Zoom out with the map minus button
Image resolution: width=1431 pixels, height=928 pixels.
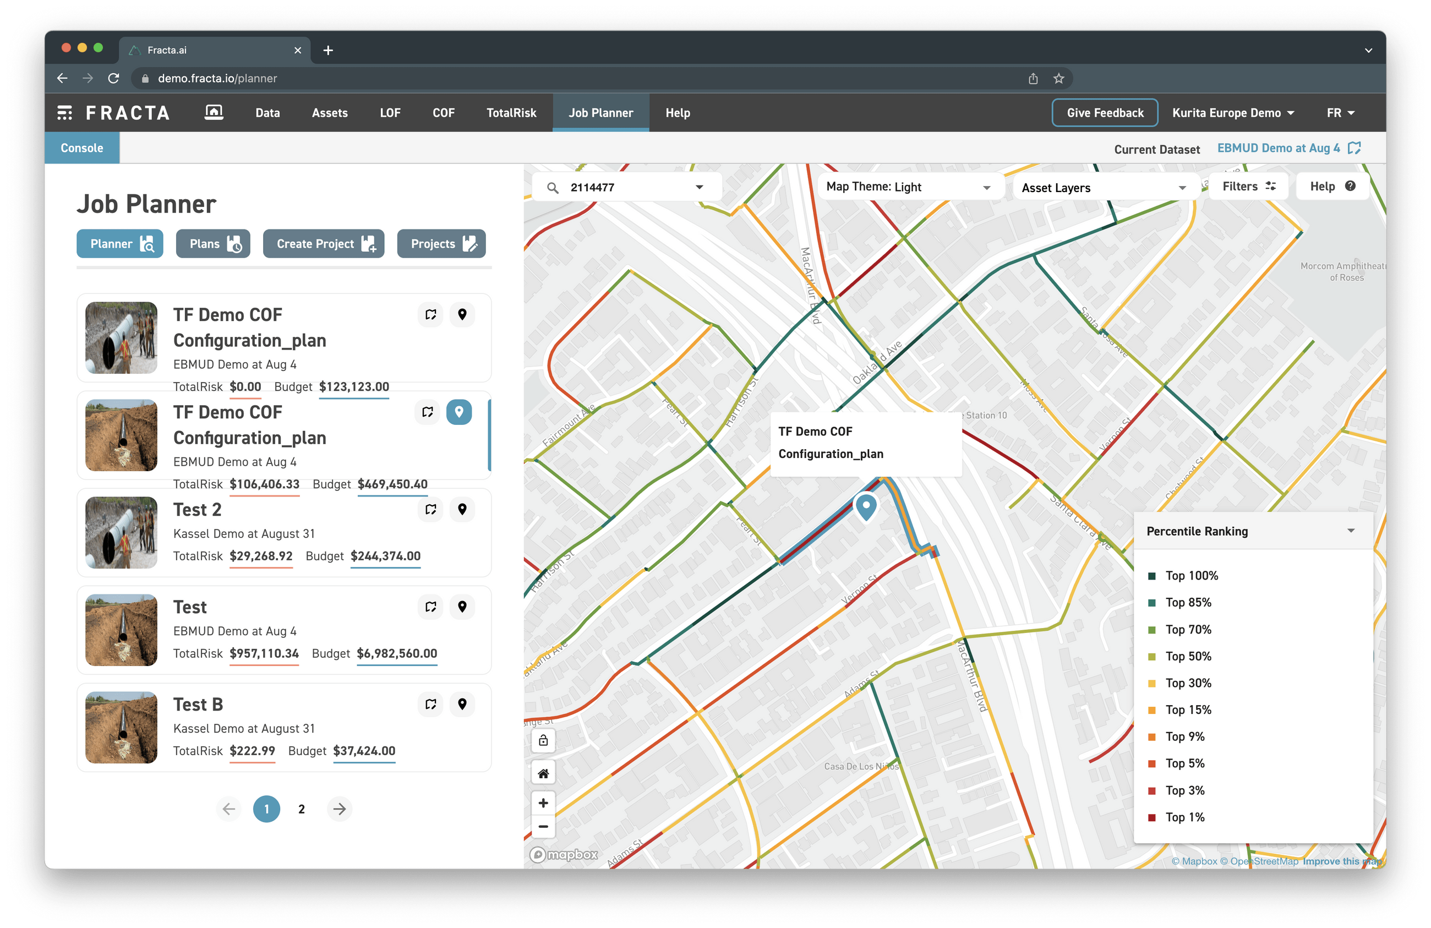coord(543,827)
